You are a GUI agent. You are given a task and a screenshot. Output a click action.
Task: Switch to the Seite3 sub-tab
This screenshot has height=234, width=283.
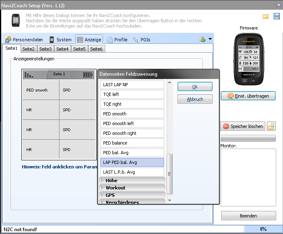click(45, 49)
